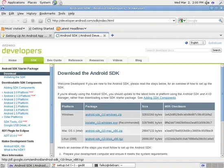List all tabs dropdown arrow

221,35
